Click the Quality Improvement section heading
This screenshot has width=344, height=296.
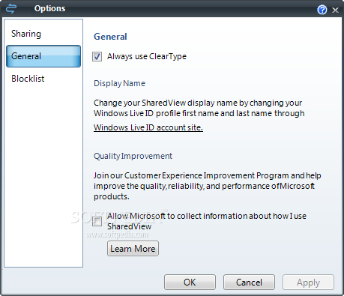(x=133, y=156)
